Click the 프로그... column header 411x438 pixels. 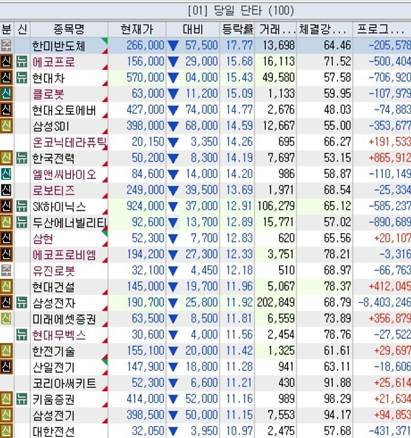coord(382,29)
